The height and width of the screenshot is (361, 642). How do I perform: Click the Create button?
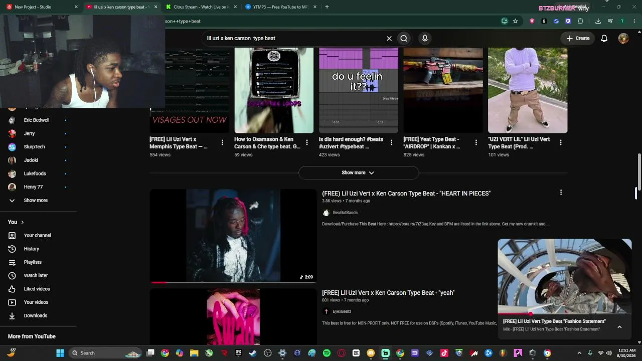click(578, 39)
